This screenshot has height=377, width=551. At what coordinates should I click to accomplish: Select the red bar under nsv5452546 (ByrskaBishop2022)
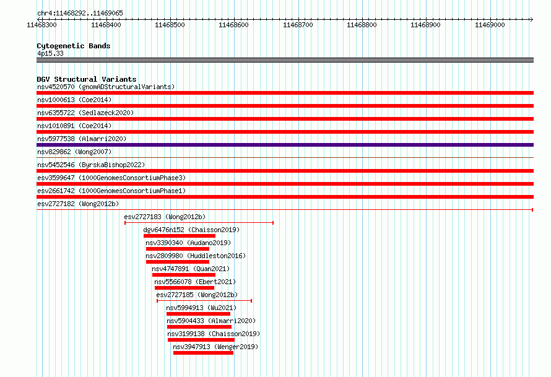pos(285,171)
